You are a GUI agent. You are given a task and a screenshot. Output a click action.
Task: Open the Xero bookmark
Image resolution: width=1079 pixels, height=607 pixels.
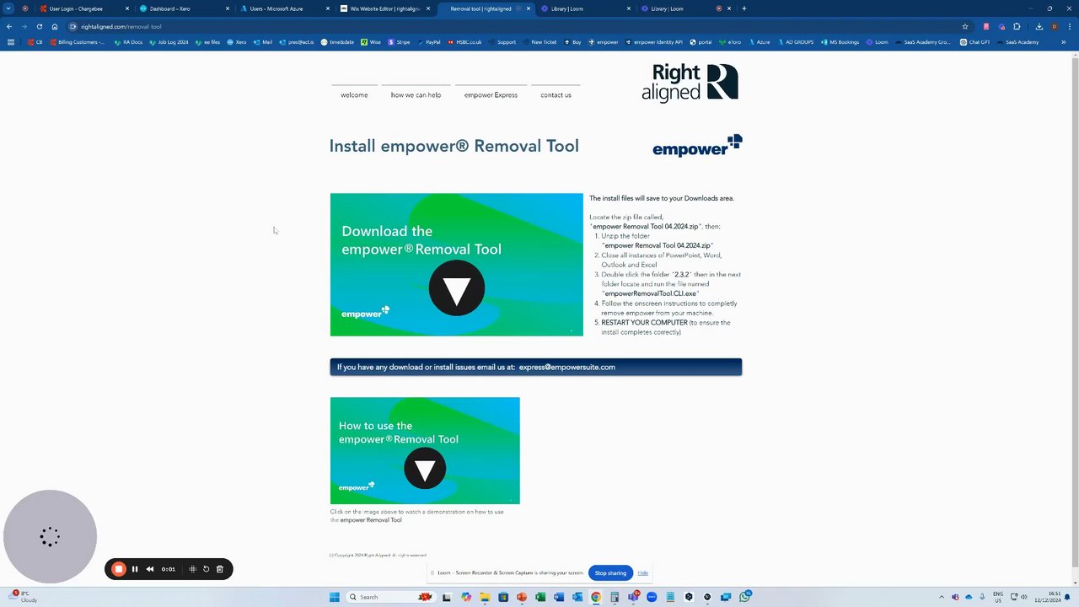pos(236,42)
